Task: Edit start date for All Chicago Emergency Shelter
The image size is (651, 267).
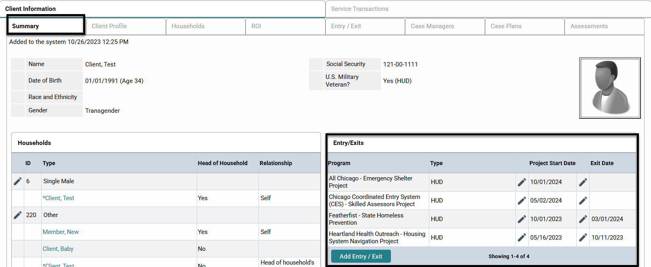Action: pyautogui.click(x=522, y=182)
